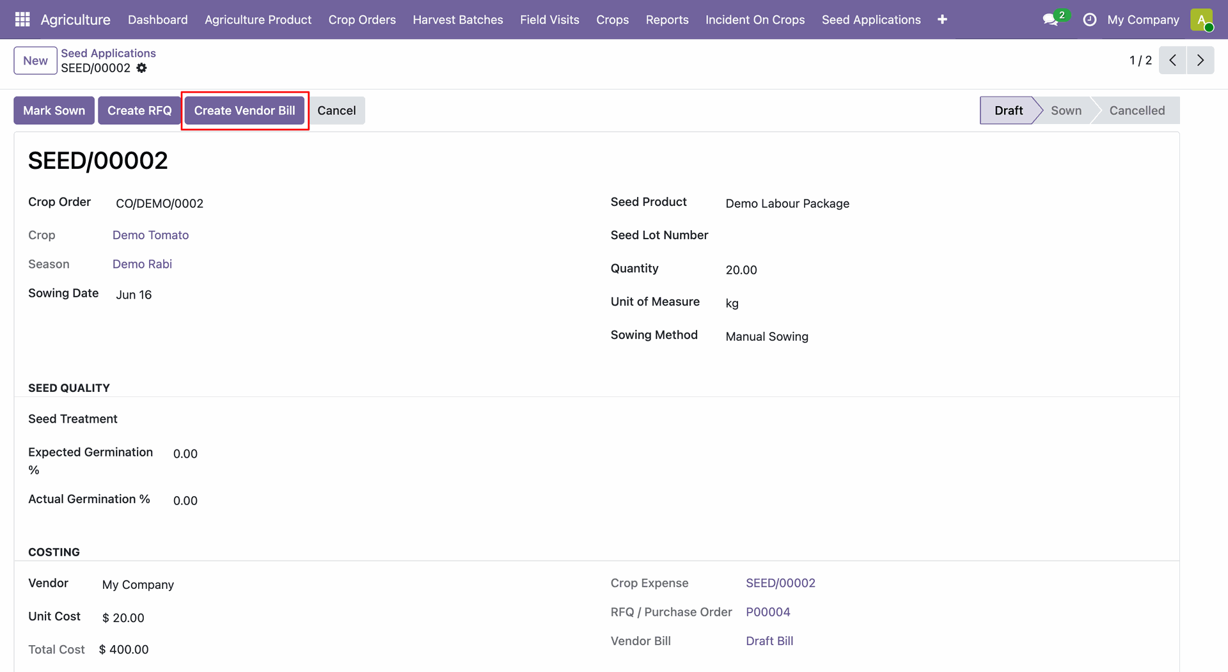This screenshot has width=1228, height=672.
Task: Open the Agriculture Product menu
Action: click(x=258, y=20)
